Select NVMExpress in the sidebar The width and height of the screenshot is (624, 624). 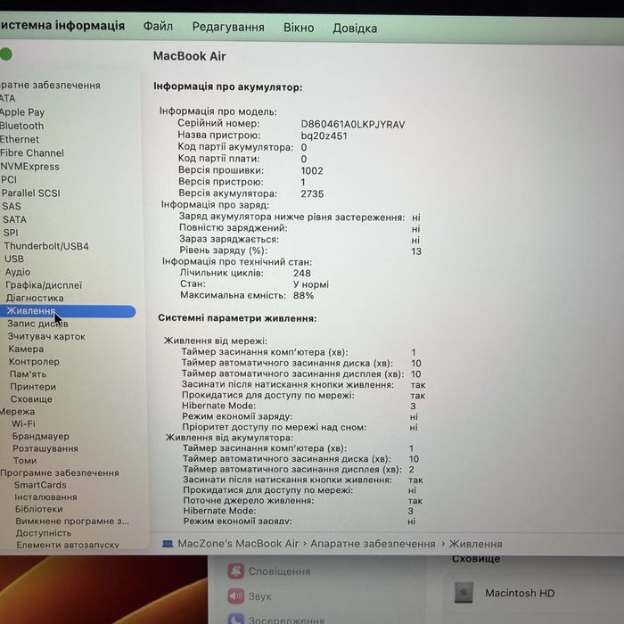(29, 167)
